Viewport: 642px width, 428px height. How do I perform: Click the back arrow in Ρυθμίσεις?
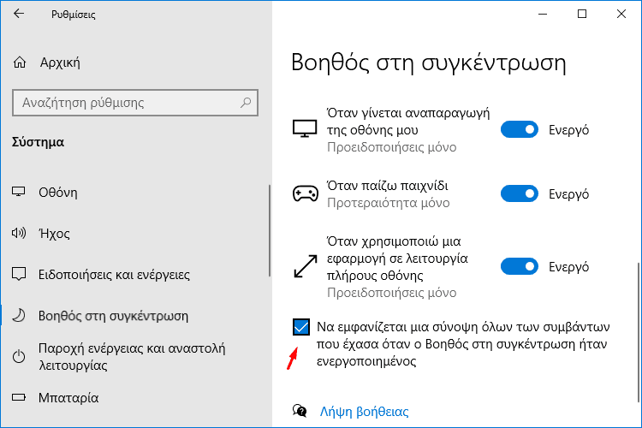click(19, 14)
